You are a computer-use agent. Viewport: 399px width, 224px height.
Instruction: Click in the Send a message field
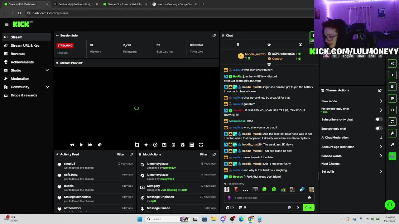click(270, 198)
